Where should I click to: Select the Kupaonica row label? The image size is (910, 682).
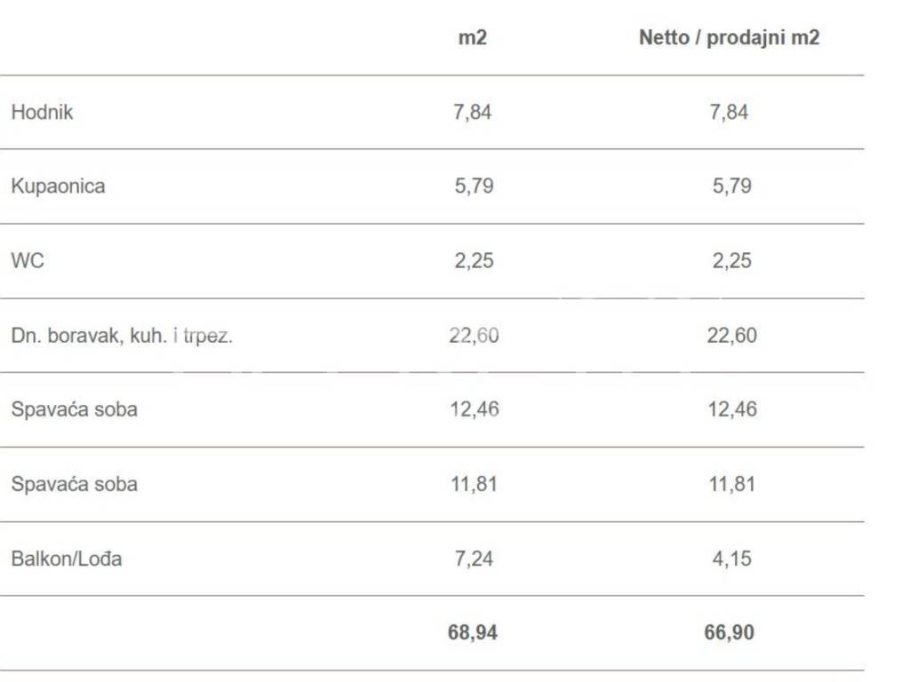pos(58,186)
